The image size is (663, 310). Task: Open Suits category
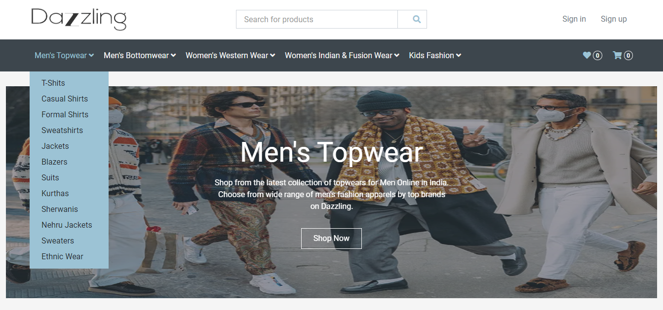[50, 177]
